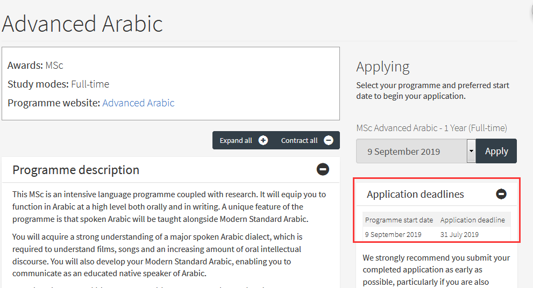Click the Expand all button label

pyautogui.click(x=236, y=141)
